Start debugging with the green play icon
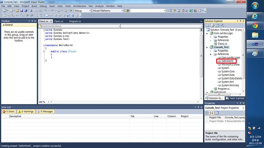This screenshot has height=148, width=264. click(x=71, y=11)
